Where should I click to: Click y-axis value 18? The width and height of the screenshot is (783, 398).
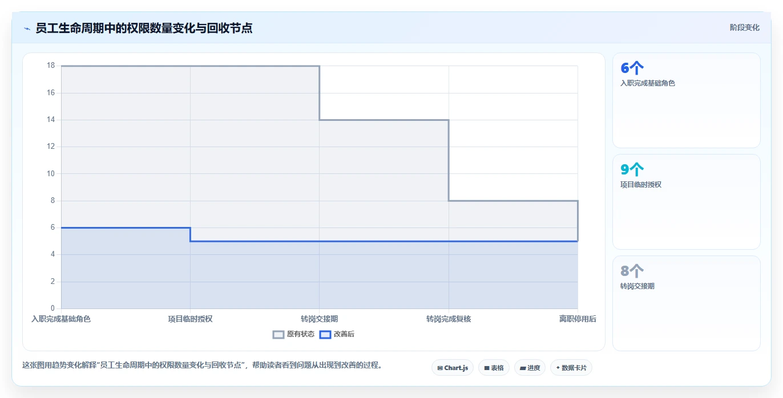51,66
